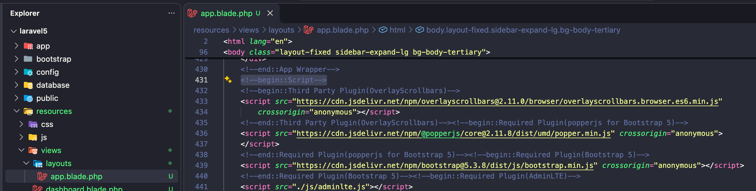Collapse the laravel5 root folder
The height and width of the screenshot is (191, 756).
13,31
